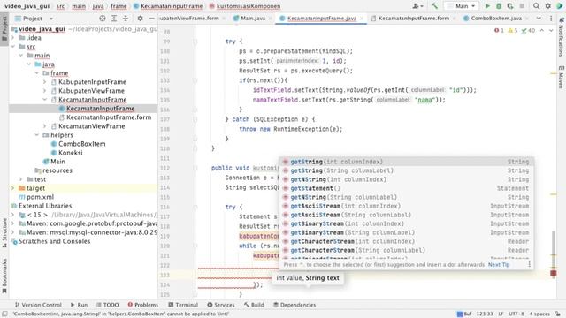Hide the Project panel with minus icon

pyautogui.click(x=151, y=19)
